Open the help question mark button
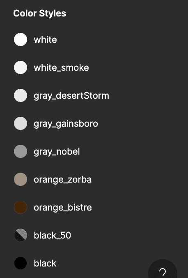188x278 pixels. tap(163, 269)
